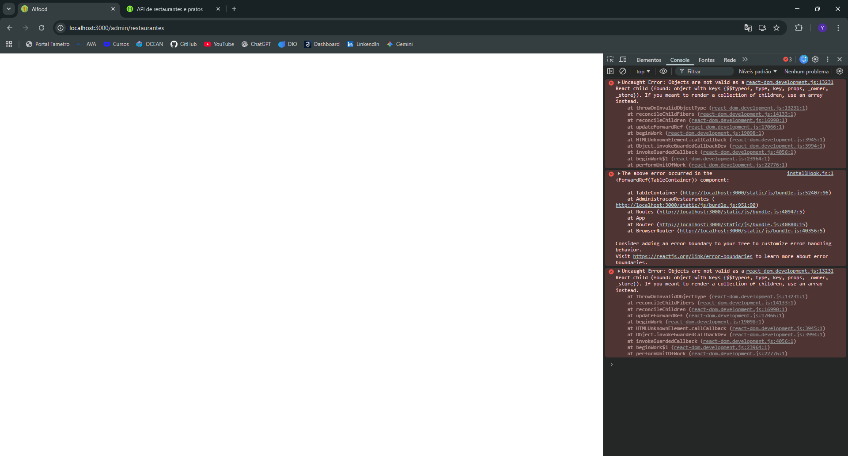The width and height of the screenshot is (848, 456).
Task: Create a live expression with eye icon
Action: (x=663, y=71)
